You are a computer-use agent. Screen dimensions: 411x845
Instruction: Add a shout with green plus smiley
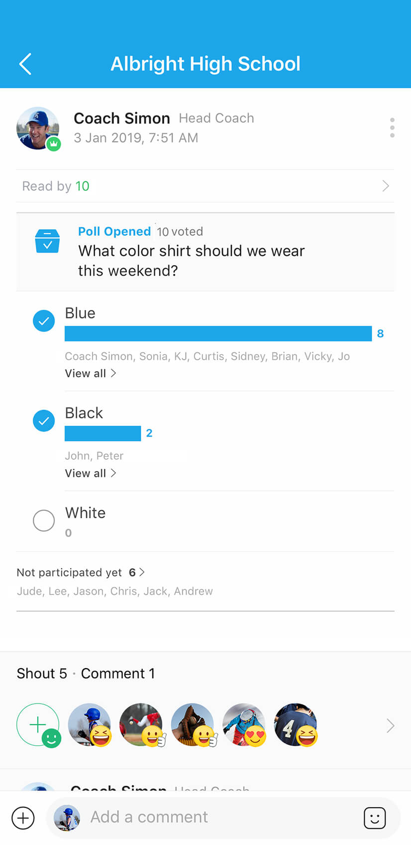[38, 725]
